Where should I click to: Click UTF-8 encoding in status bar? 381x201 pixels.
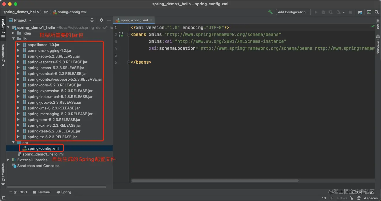342,198
